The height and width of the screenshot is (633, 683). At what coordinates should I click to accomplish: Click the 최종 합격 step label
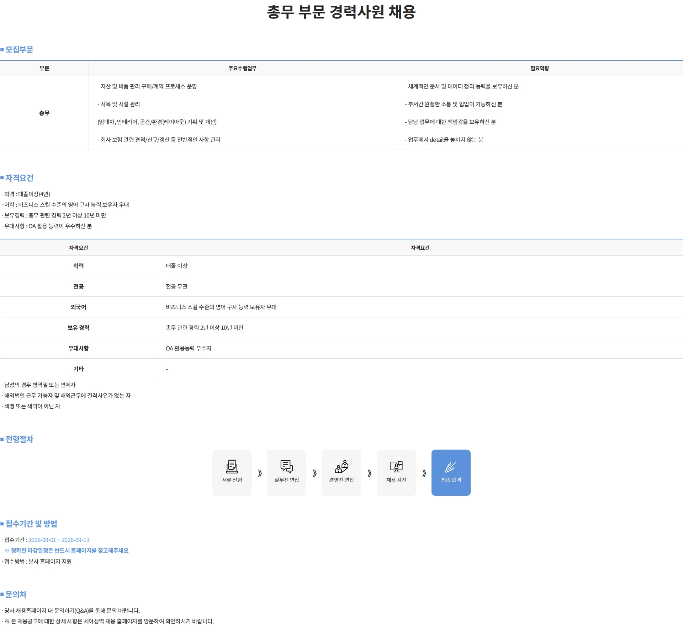451,480
